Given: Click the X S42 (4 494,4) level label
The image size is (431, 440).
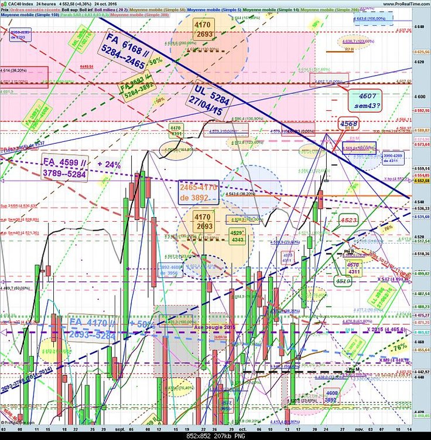Looking at the screenshot, I should pyautogui.click(x=392, y=279).
